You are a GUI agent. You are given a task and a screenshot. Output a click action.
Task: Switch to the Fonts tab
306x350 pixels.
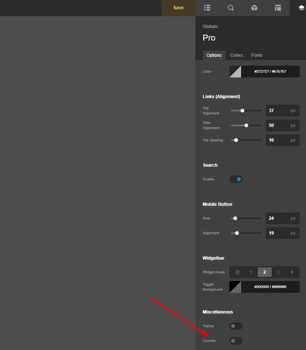click(257, 55)
